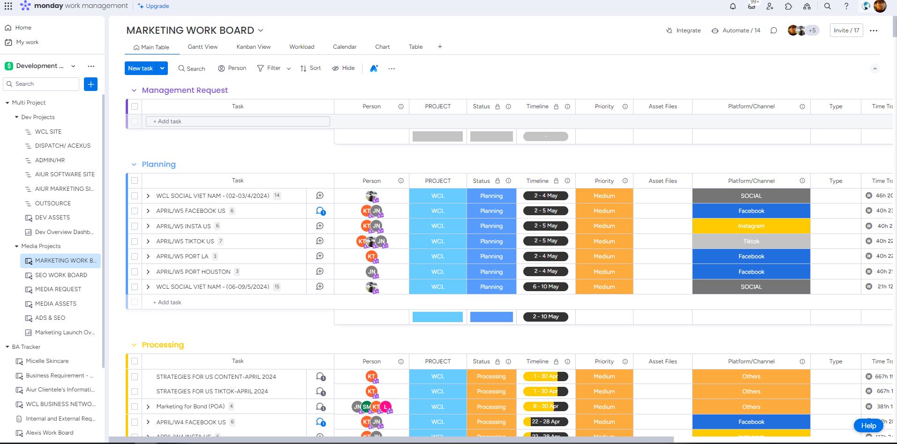Open the Integrate option
The image size is (897, 444).
(683, 30)
